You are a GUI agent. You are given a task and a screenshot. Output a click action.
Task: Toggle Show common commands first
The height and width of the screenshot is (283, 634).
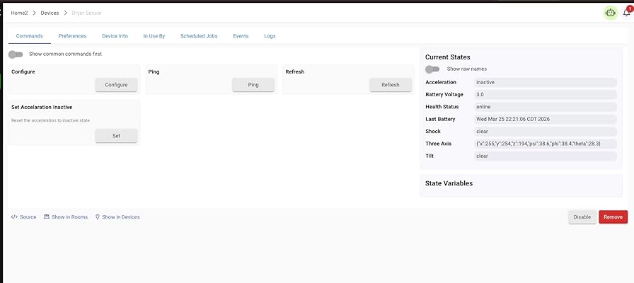point(16,54)
